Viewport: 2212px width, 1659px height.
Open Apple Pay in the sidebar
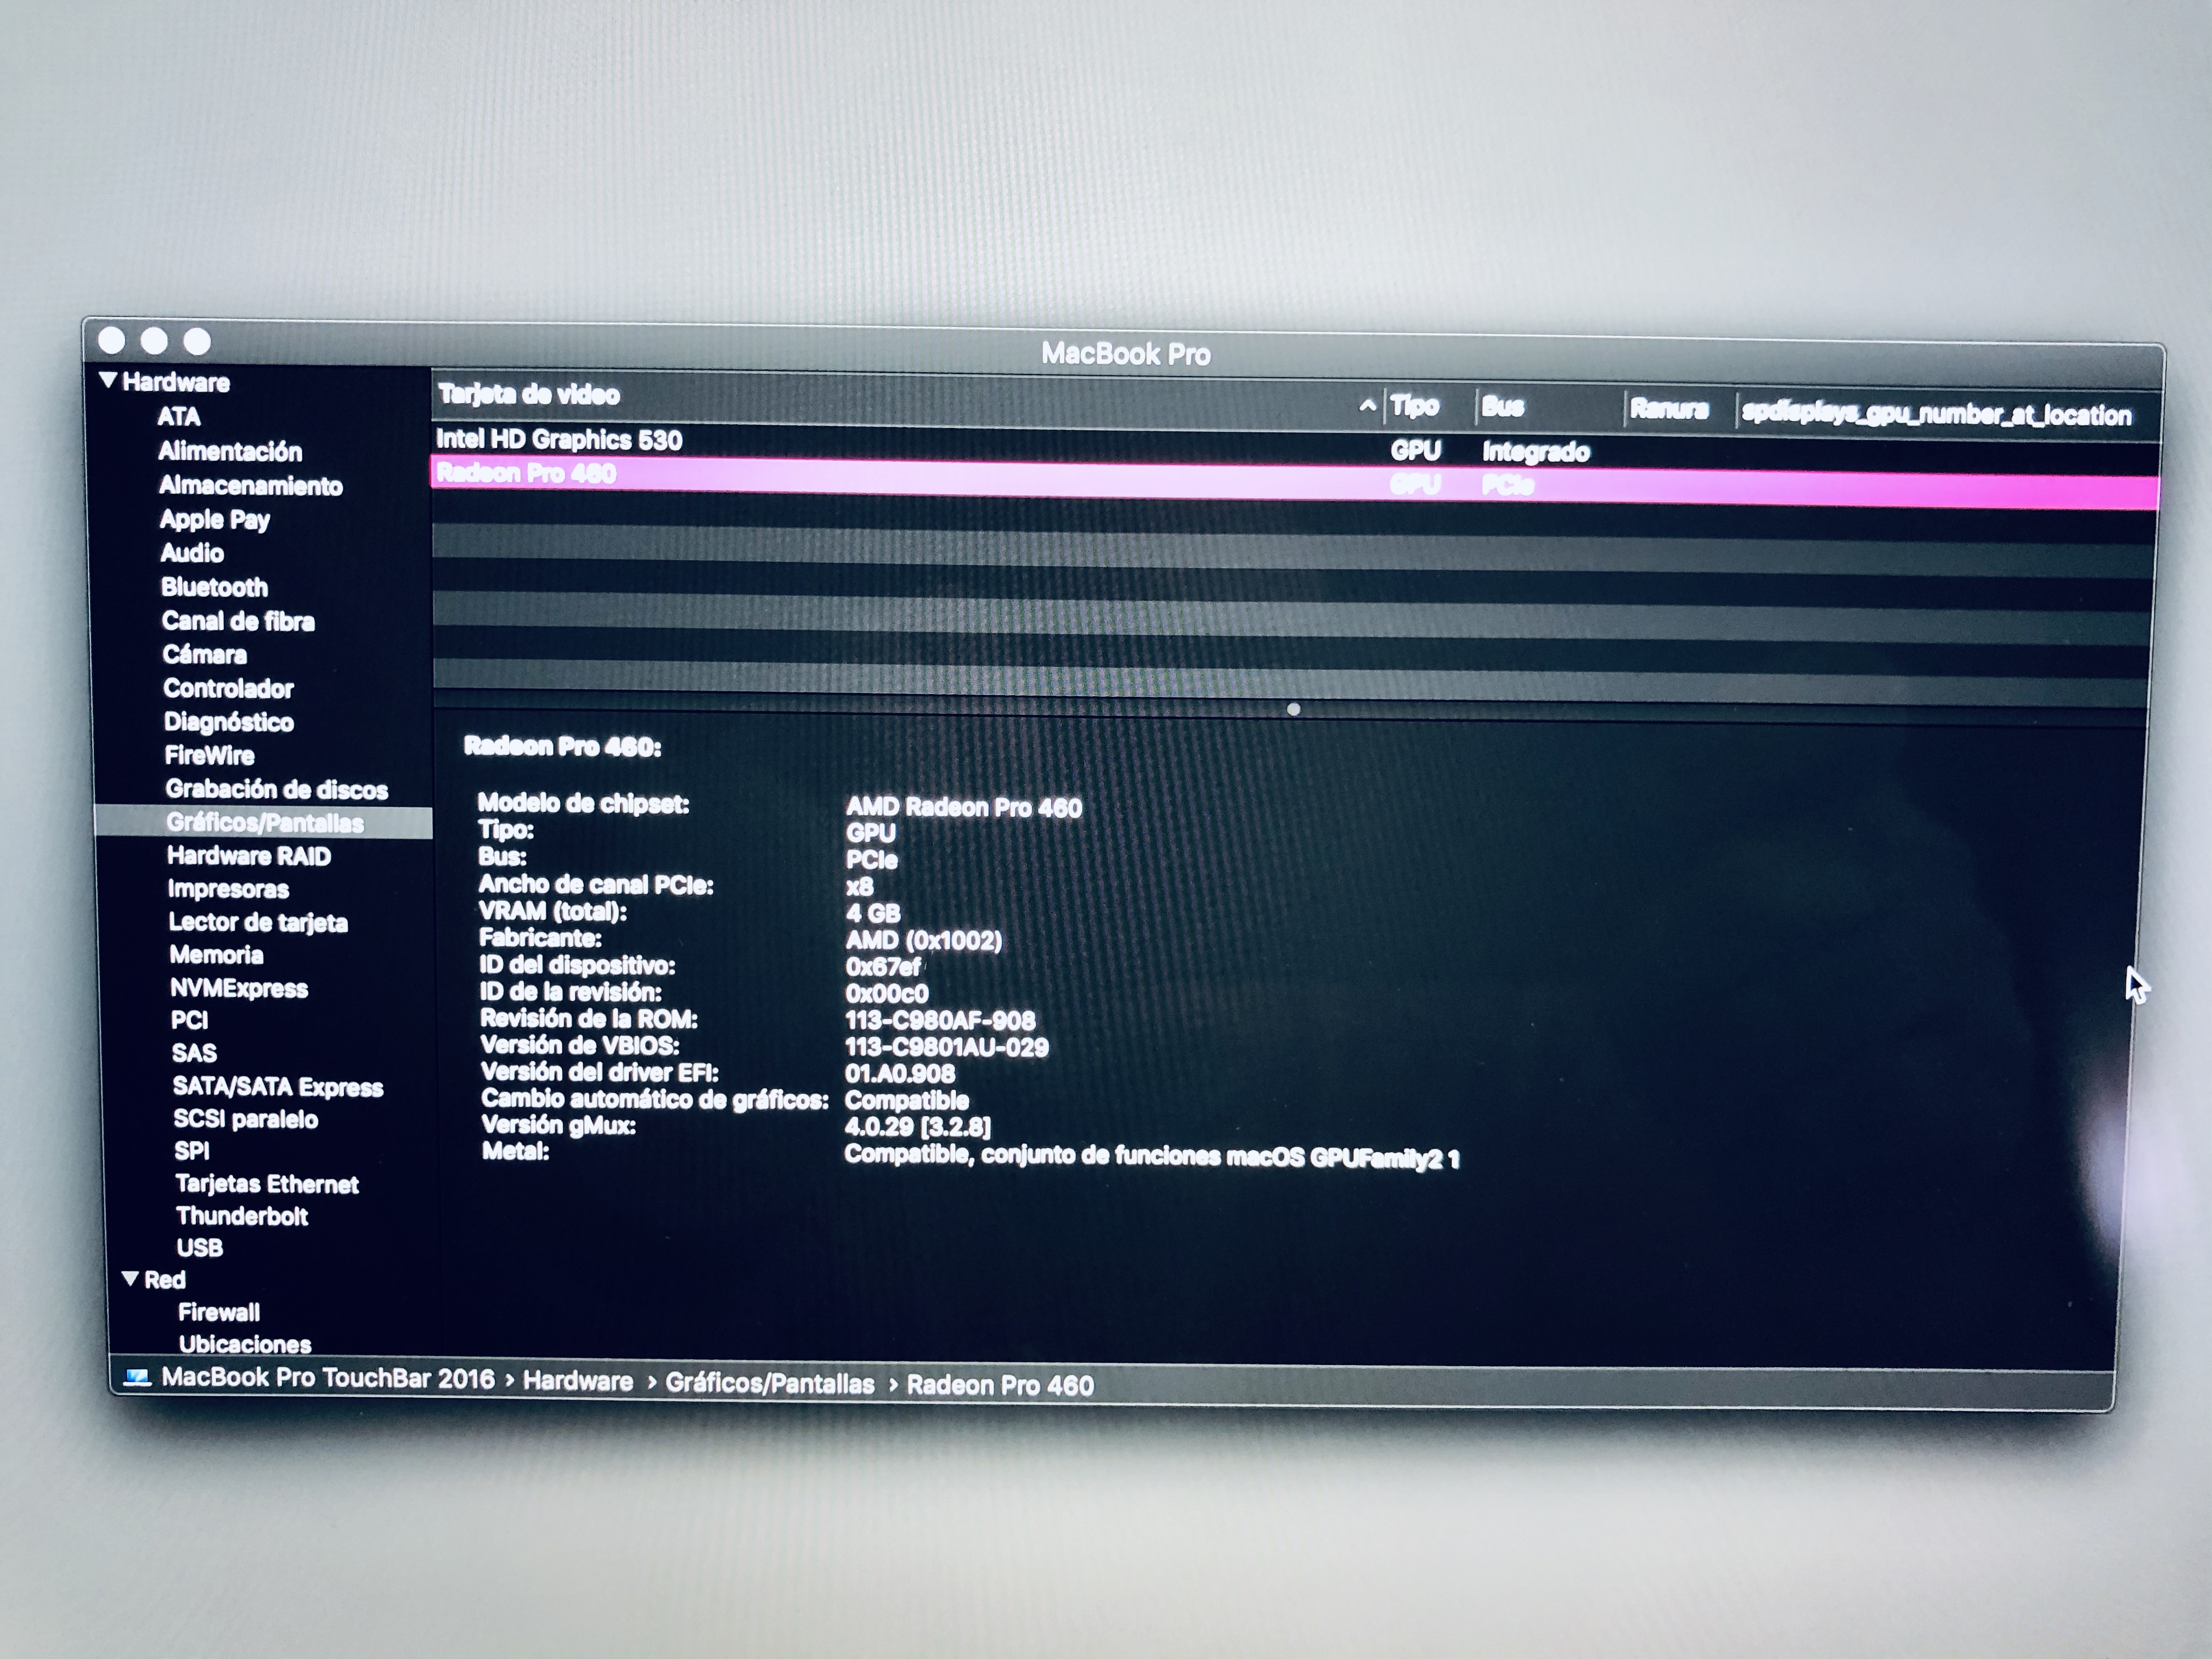(215, 520)
